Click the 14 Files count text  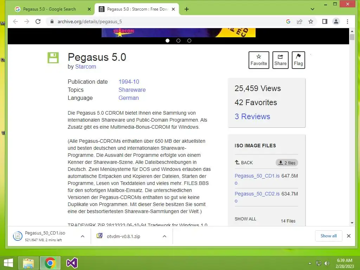point(288,221)
